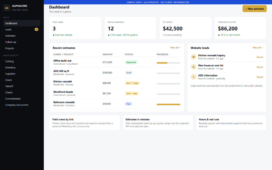Click the Storefront facade progress bar

[x=168, y=94]
